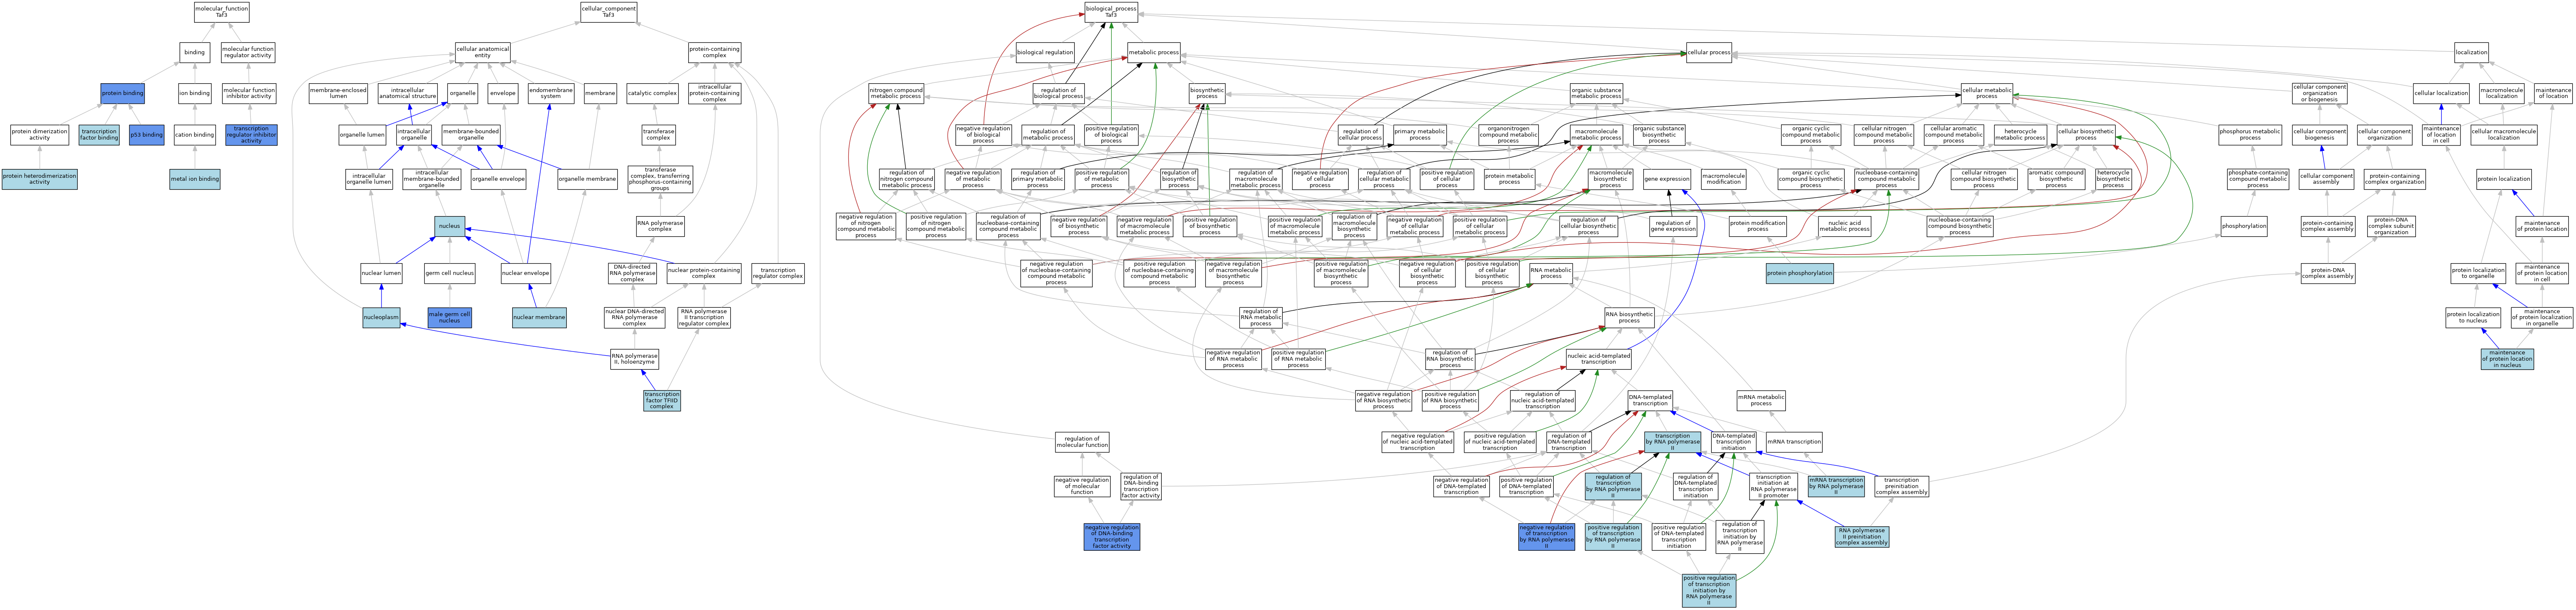Click the 'protein heterodimerization activity' node
The width and height of the screenshot is (2576, 610).
coord(39,179)
